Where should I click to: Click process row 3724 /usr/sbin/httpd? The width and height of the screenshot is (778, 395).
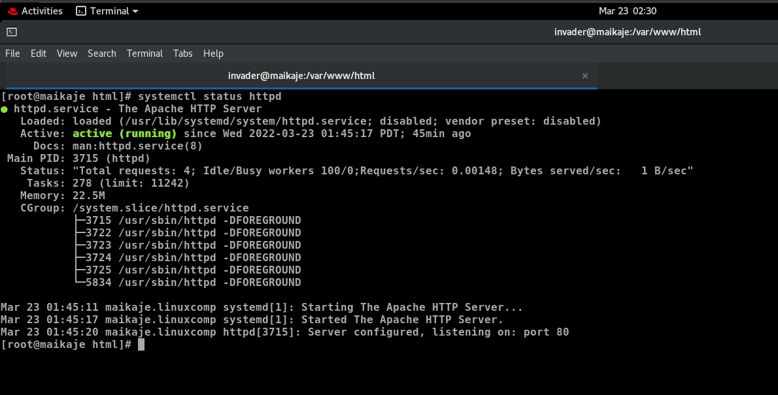193,257
